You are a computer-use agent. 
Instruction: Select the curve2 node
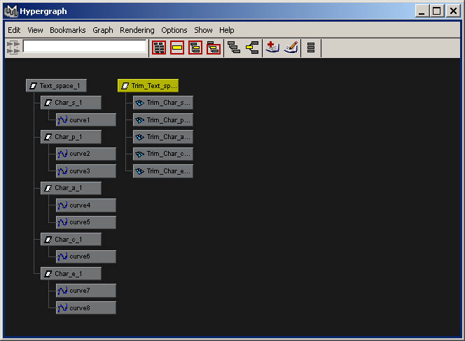86,154
